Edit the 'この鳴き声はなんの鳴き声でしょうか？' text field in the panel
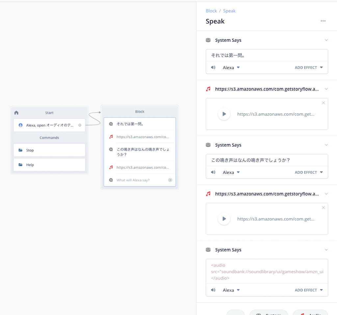The image size is (337, 315). point(267,160)
